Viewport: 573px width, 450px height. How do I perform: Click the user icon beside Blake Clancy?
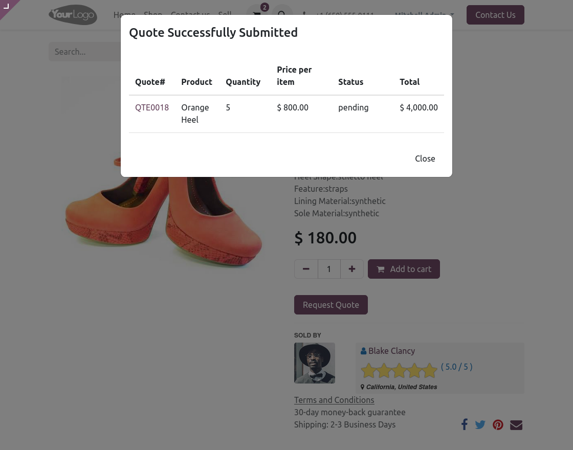pos(363,351)
